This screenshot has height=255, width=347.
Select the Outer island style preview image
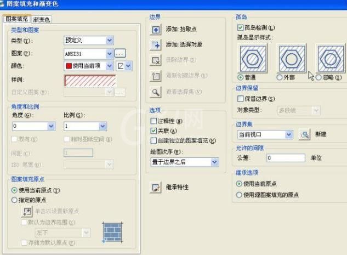pyautogui.click(x=292, y=59)
